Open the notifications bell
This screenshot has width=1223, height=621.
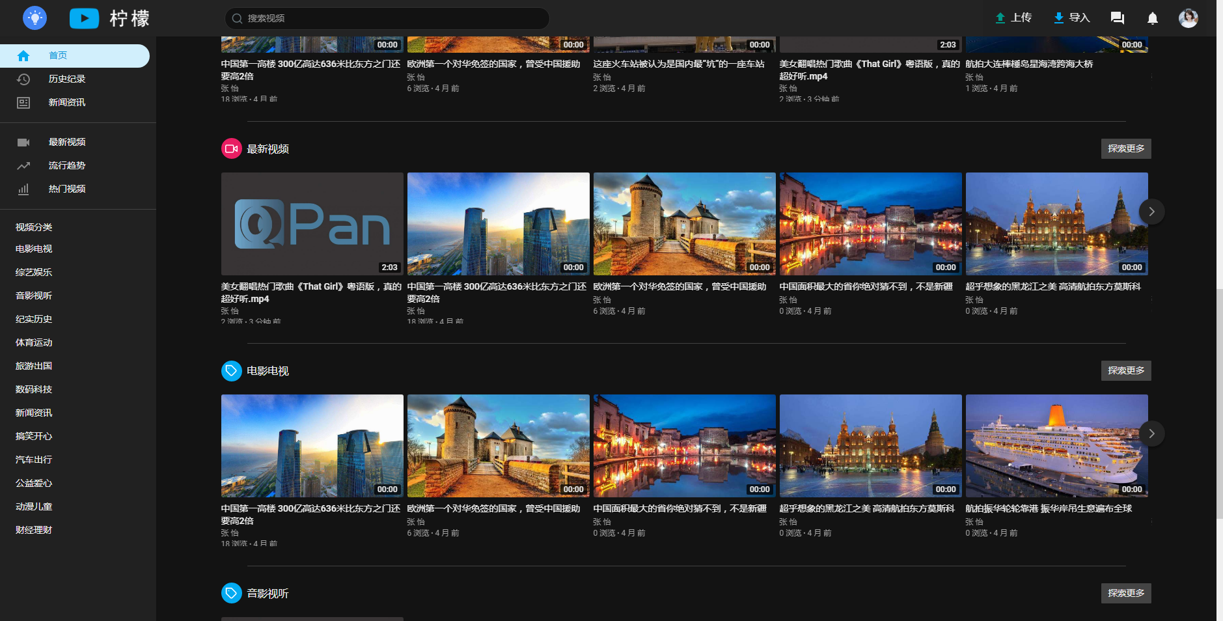tap(1151, 18)
